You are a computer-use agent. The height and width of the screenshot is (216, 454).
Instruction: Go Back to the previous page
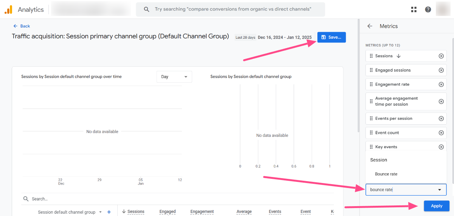22,26
